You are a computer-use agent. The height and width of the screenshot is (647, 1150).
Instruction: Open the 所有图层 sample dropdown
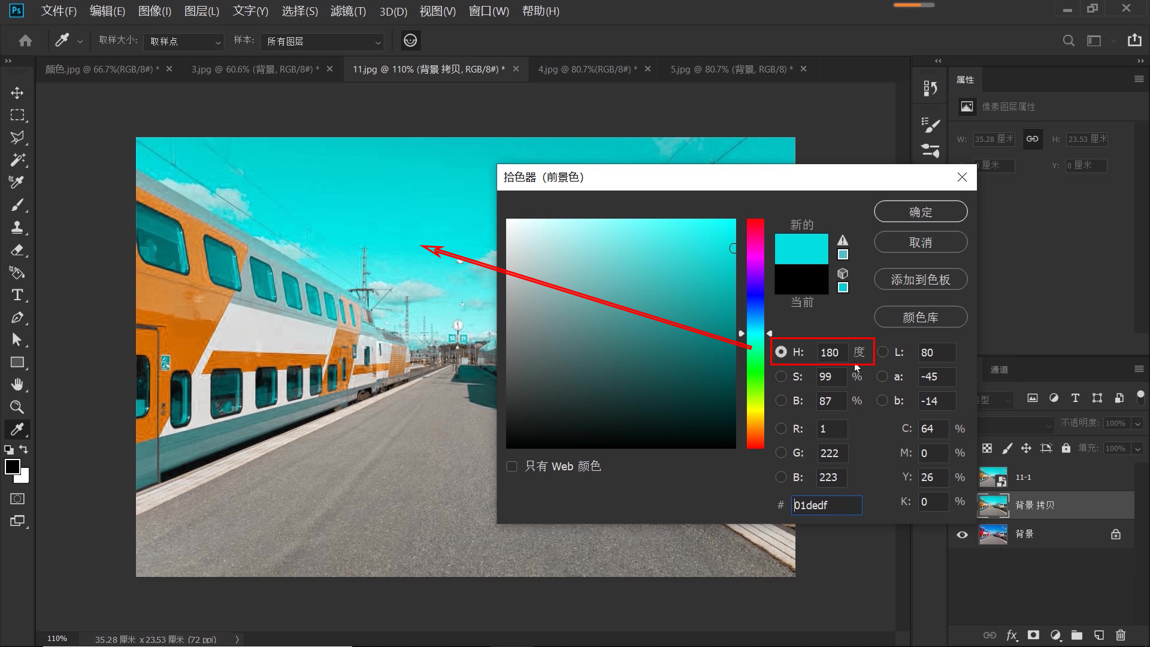tap(322, 41)
